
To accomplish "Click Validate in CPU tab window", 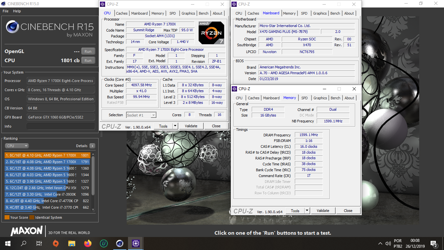I will point(191,126).
